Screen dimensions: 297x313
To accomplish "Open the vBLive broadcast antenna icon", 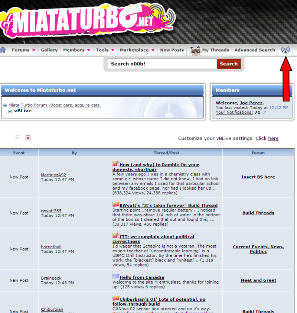I will click(285, 50).
